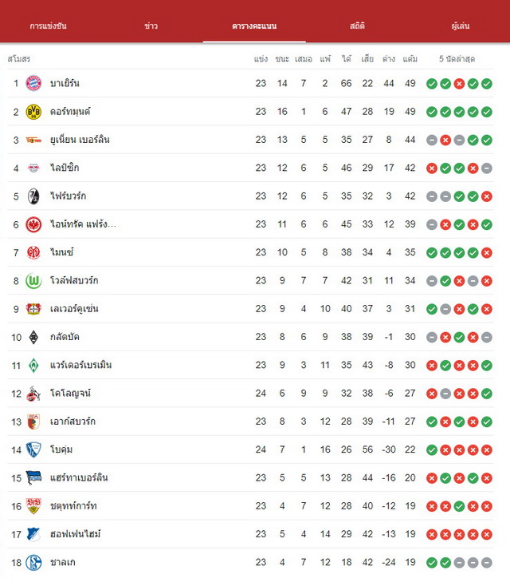Viewport: 510px width, 582px height.
Task: Click the แต้ม column header
Action: click(x=410, y=58)
